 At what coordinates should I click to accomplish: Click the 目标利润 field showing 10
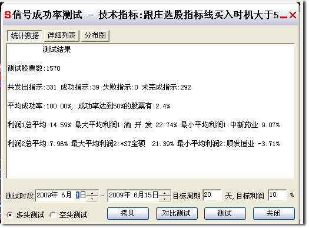277,195
